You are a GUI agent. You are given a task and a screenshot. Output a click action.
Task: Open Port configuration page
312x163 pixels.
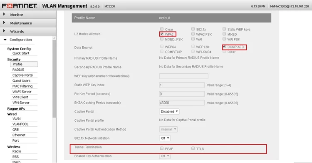click(15, 140)
